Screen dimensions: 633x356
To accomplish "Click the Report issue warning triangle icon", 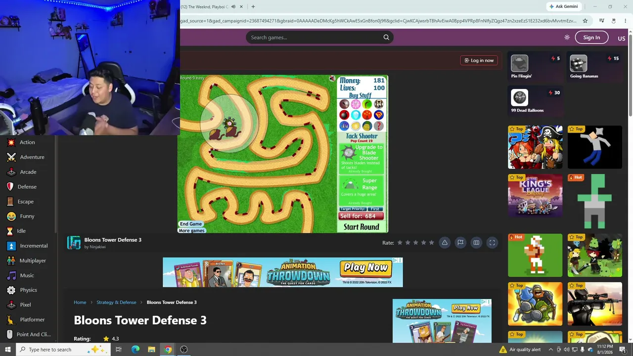I will click(x=445, y=242).
